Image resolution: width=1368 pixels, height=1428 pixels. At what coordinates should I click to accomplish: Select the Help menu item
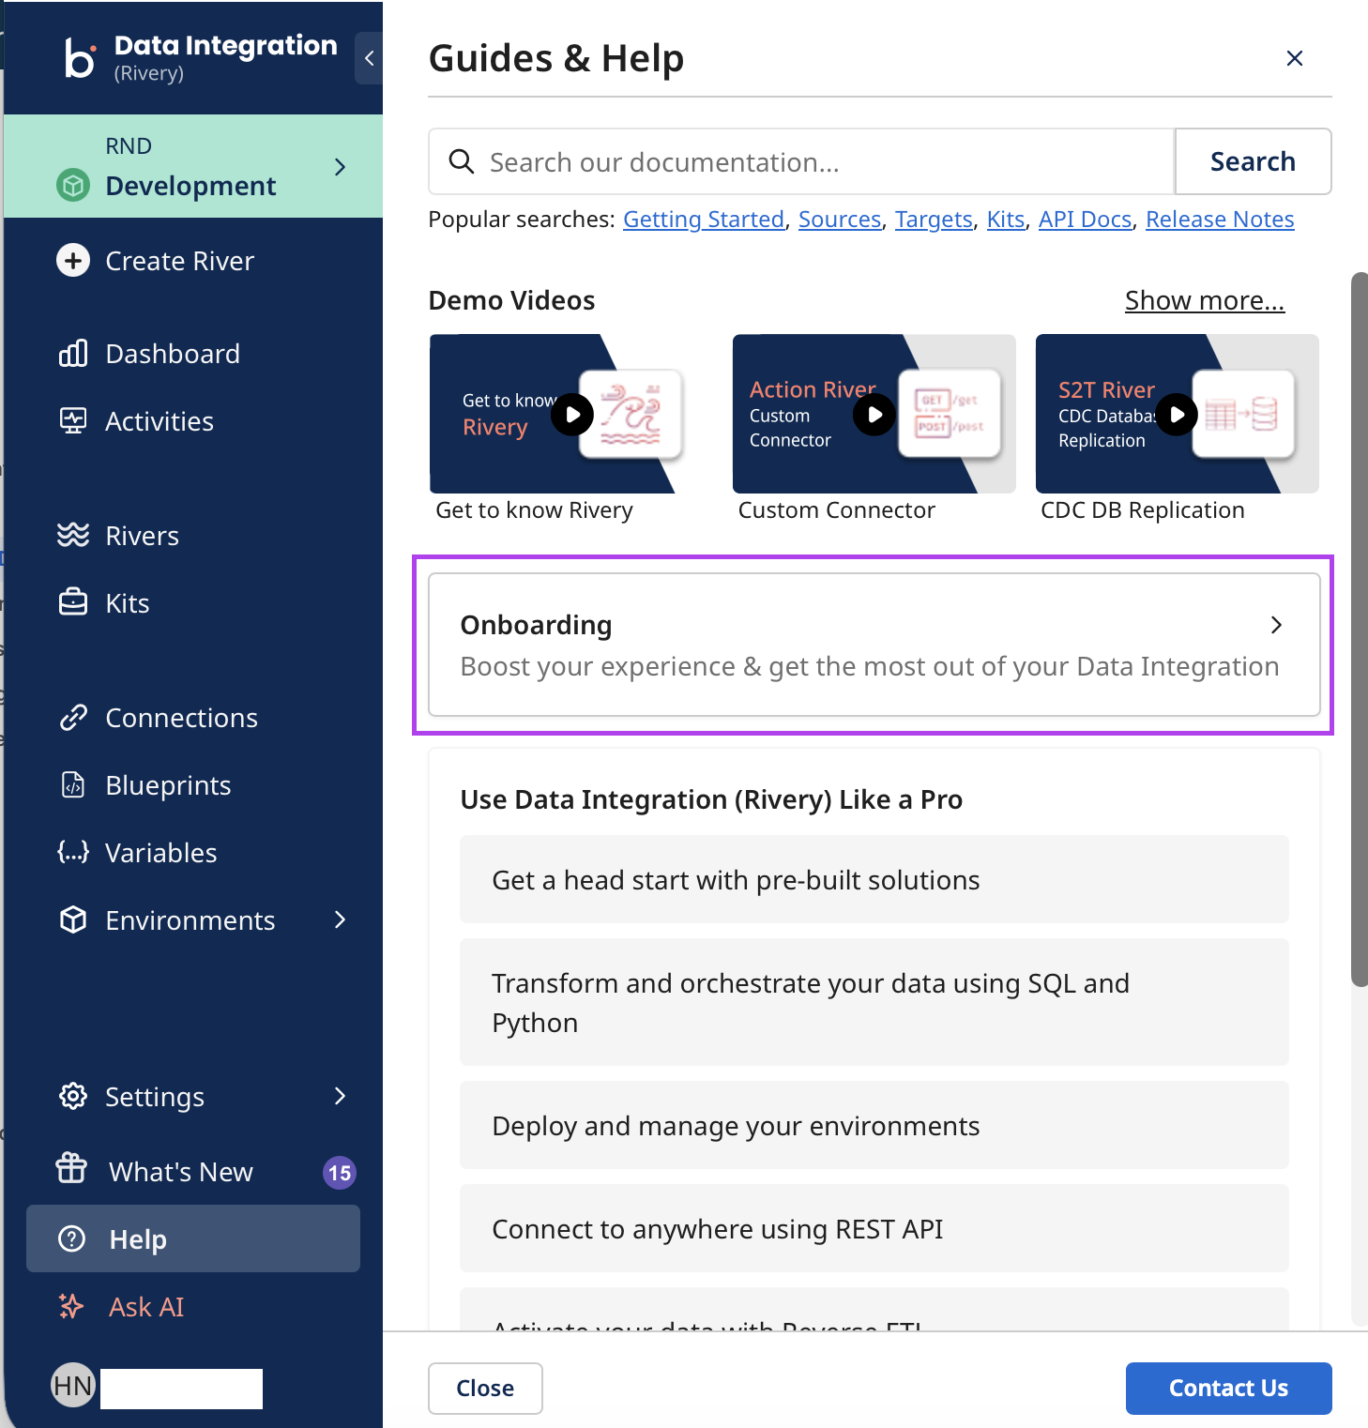(193, 1239)
